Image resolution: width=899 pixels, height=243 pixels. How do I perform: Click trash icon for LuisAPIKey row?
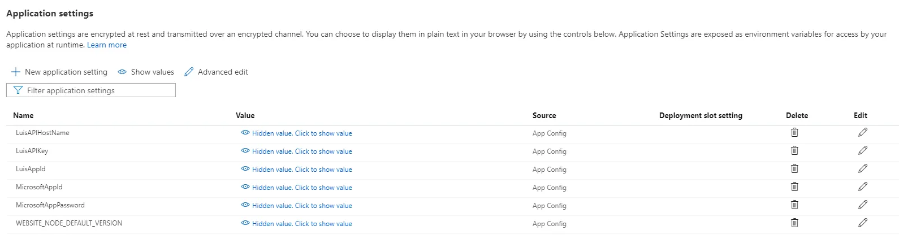point(794,151)
